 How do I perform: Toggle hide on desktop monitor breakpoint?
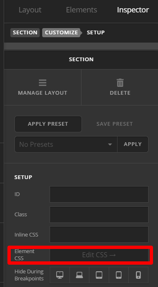coord(60,275)
